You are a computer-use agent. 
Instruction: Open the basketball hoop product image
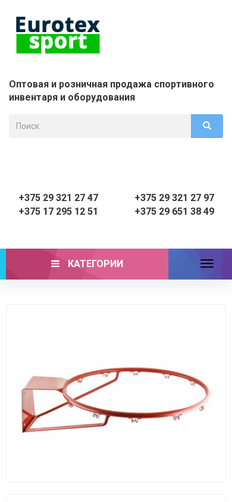(116, 393)
